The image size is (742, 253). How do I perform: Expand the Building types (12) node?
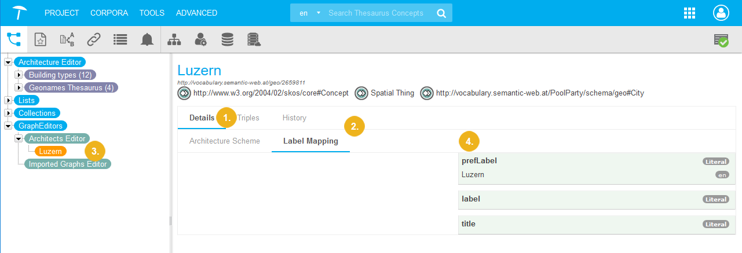pyautogui.click(x=19, y=75)
